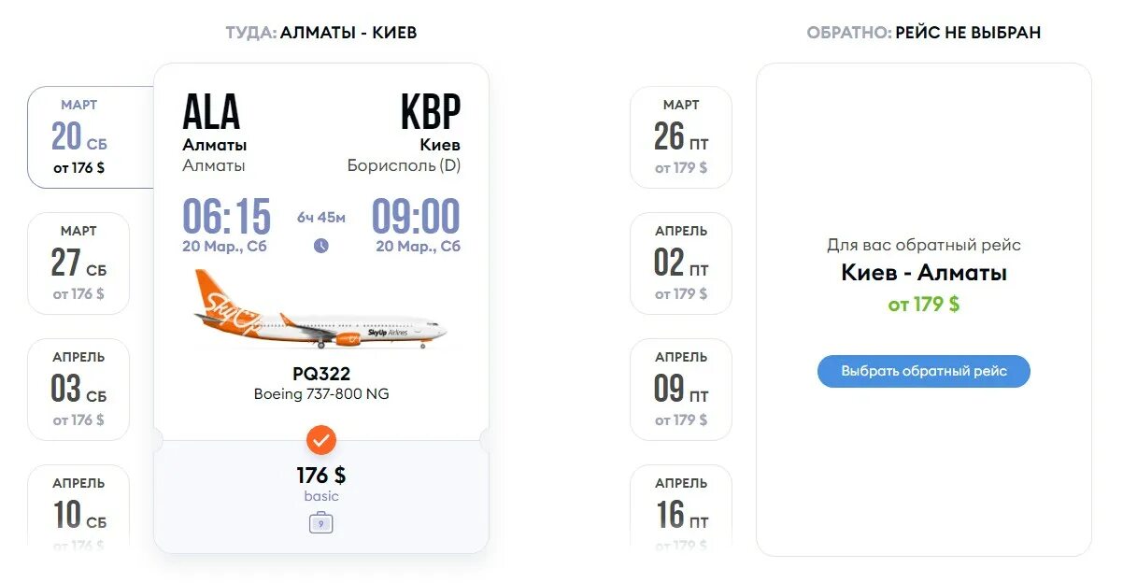
Task: Click the 176 $ basic fare price
Action: [x=321, y=476]
